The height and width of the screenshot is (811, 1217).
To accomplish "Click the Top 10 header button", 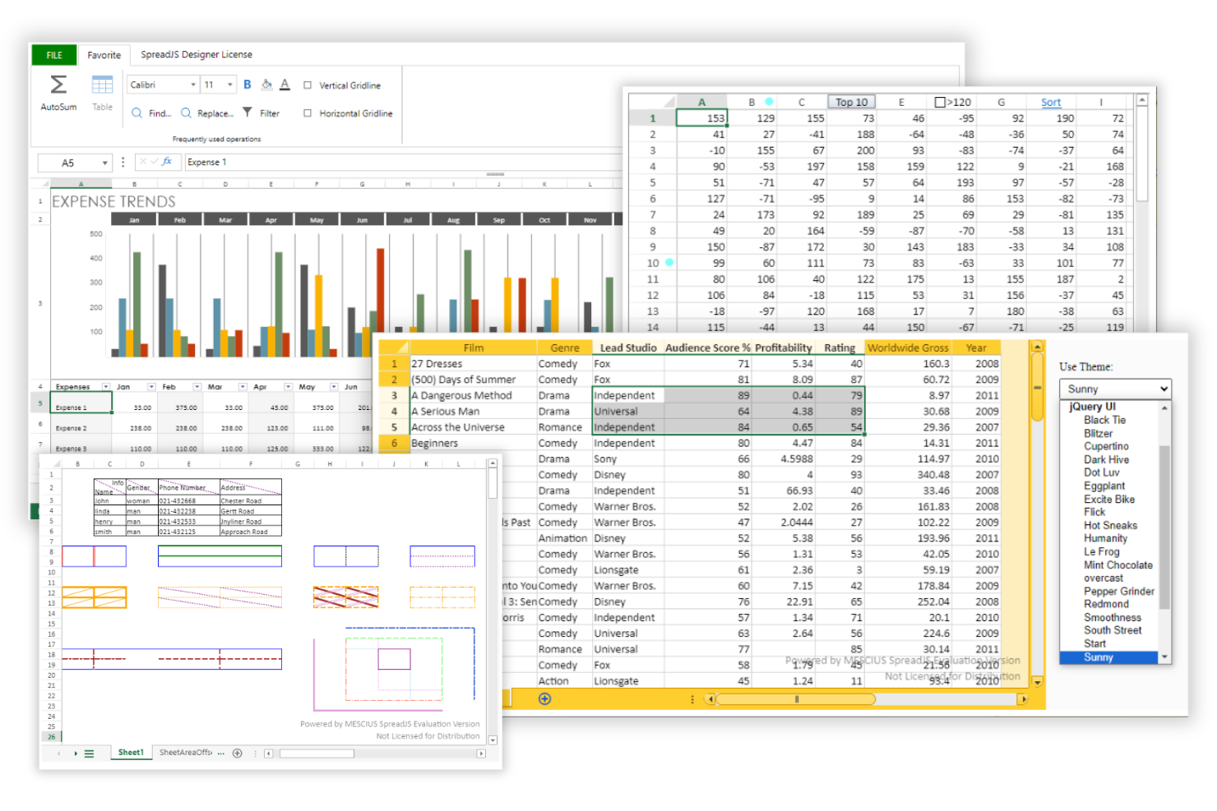I will 851,102.
